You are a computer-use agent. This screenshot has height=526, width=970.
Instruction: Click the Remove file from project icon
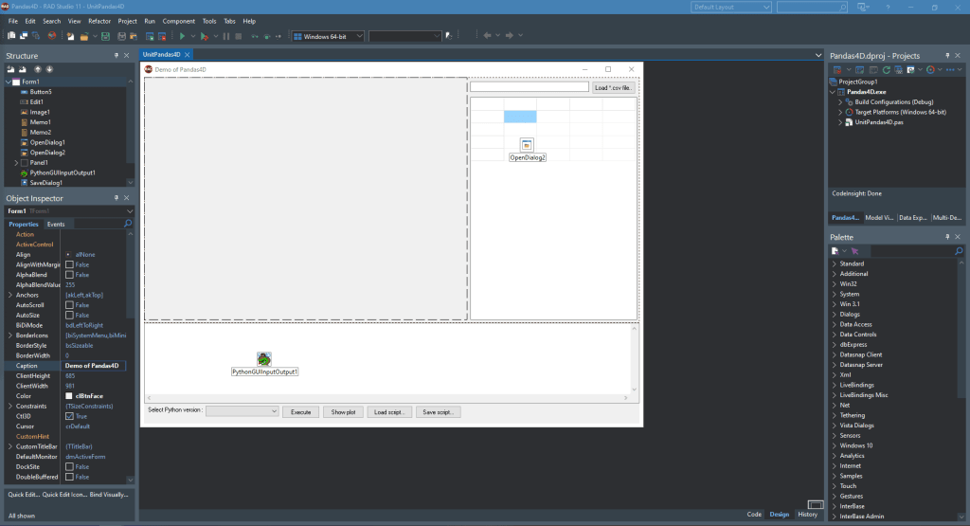click(x=162, y=36)
